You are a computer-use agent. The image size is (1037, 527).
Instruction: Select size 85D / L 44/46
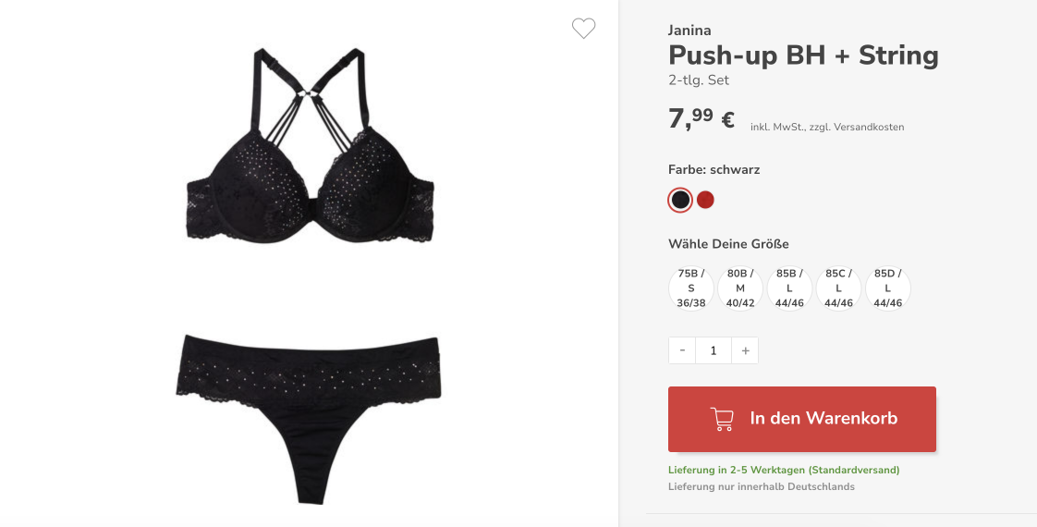click(887, 288)
